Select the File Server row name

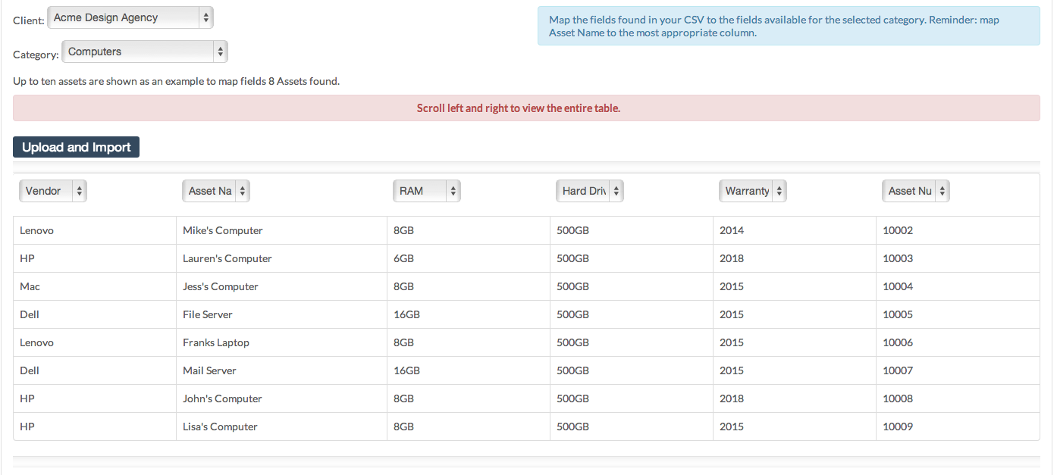coord(208,315)
